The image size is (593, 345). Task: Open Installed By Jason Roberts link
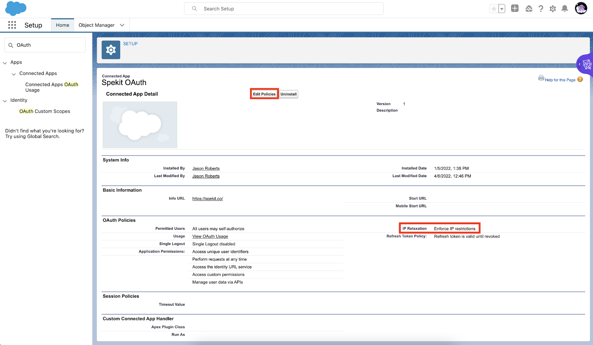(x=206, y=169)
